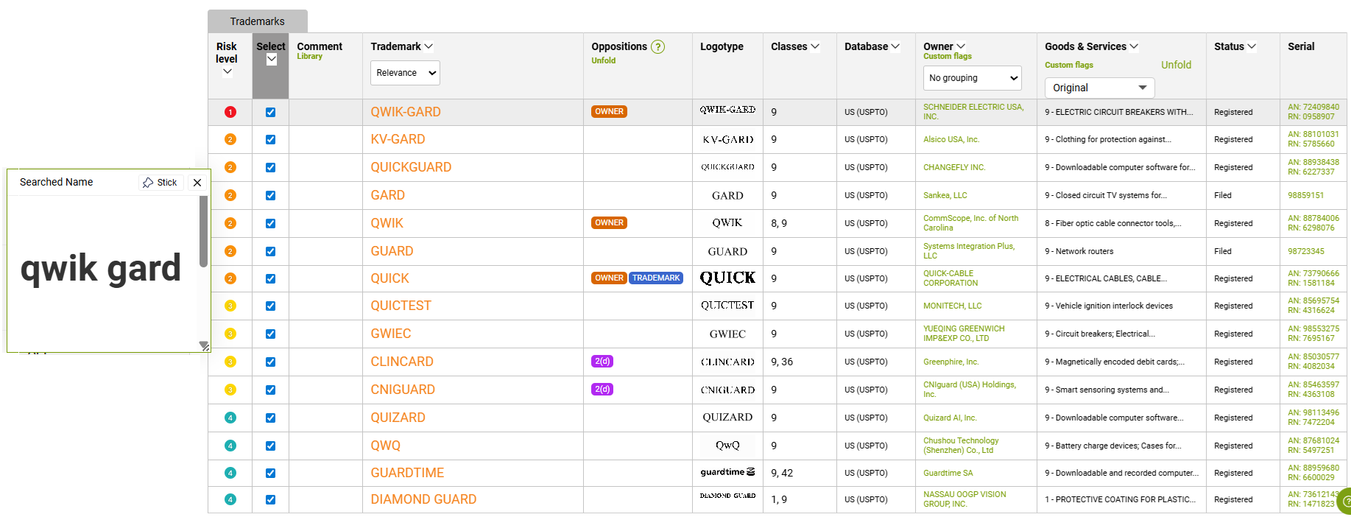Toggle the checkbox for the CLINCARD row

[x=270, y=362]
